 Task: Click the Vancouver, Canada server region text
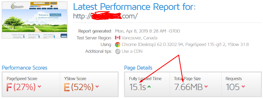[139, 38]
